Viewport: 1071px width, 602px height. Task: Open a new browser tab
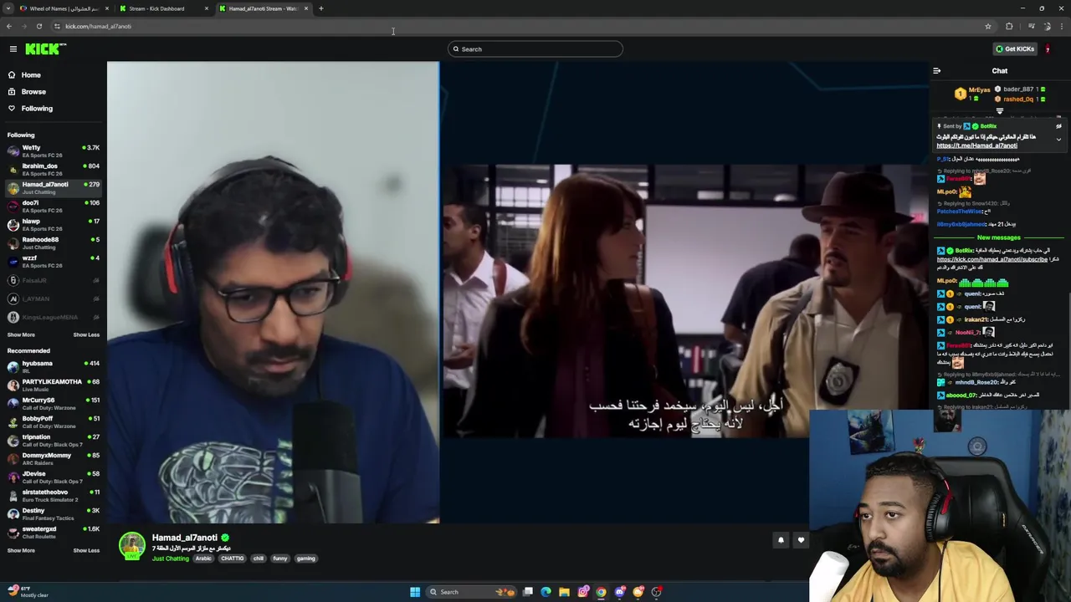click(321, 8)
